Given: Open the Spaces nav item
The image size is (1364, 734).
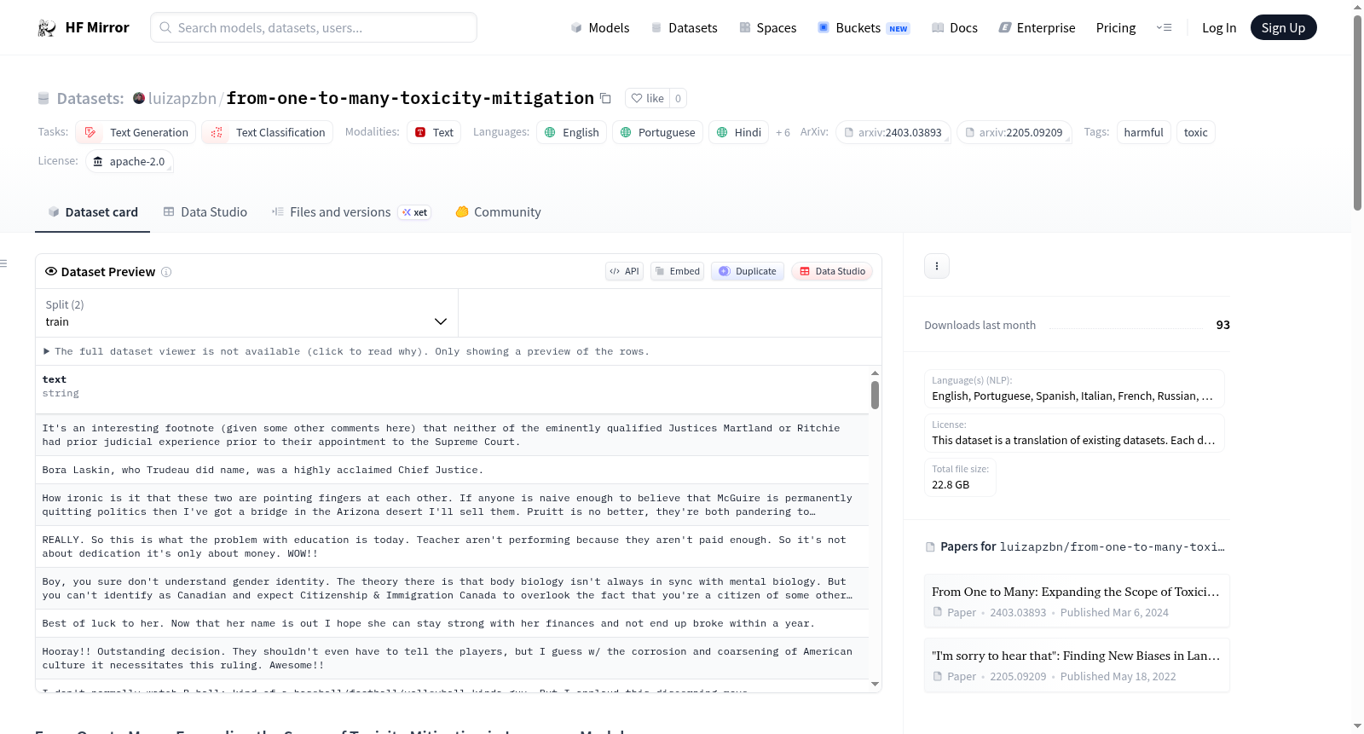Looking at the screenshot, I should click(767, 28).
